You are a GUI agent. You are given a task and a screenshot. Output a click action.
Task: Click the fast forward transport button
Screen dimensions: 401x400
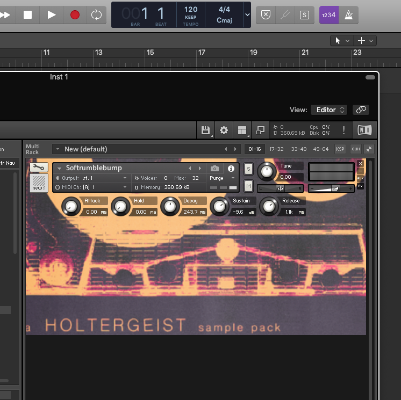click(5, 15)
